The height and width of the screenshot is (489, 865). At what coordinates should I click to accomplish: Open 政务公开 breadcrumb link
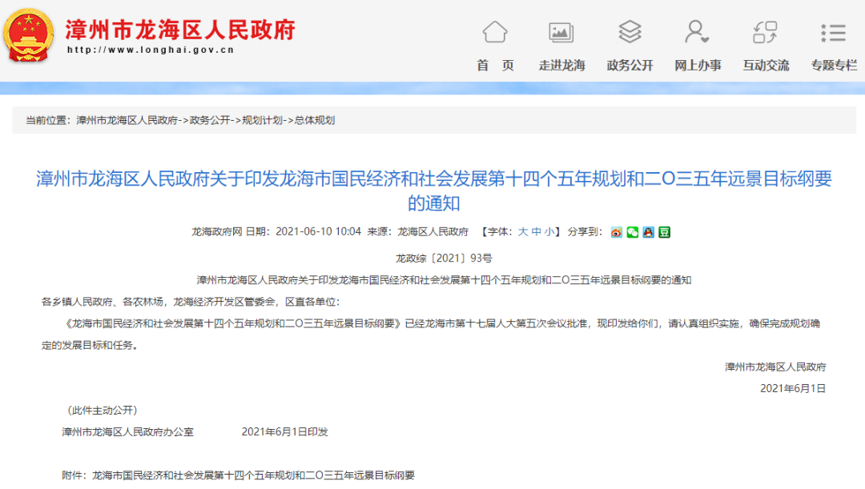(211, 120)
